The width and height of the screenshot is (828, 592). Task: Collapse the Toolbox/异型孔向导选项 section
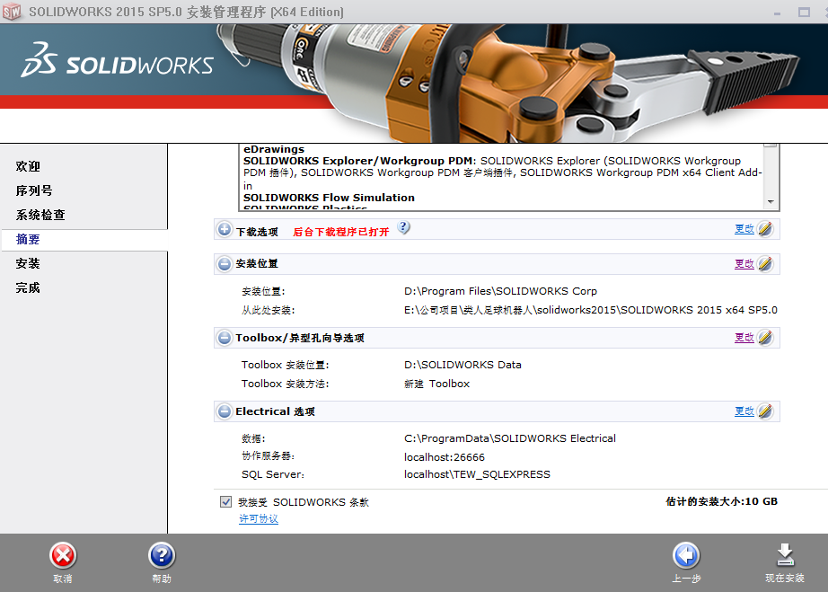pos(224,338)
